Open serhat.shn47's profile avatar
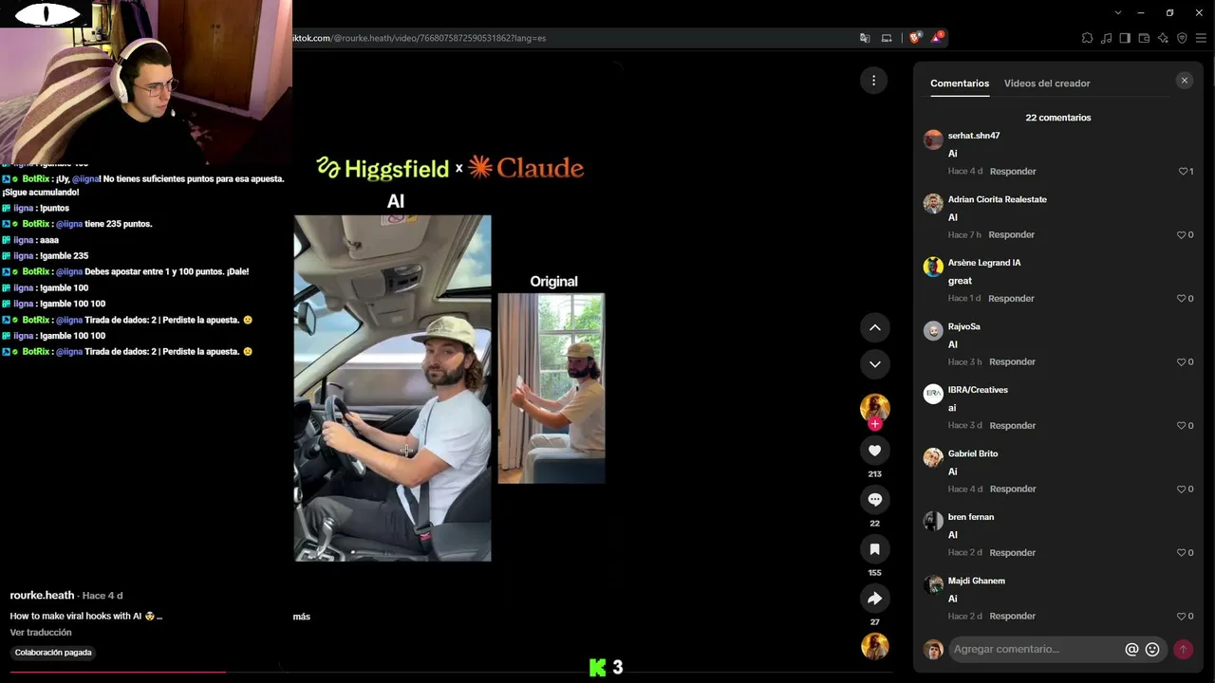The height and width of the screenshot is (683, 1215). [x=933, y=140]
